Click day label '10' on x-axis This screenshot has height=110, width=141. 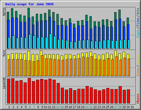(x=45, y=107)
